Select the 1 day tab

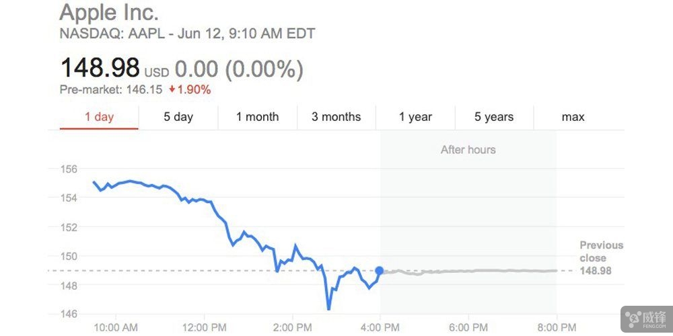[x=99, y=117]
